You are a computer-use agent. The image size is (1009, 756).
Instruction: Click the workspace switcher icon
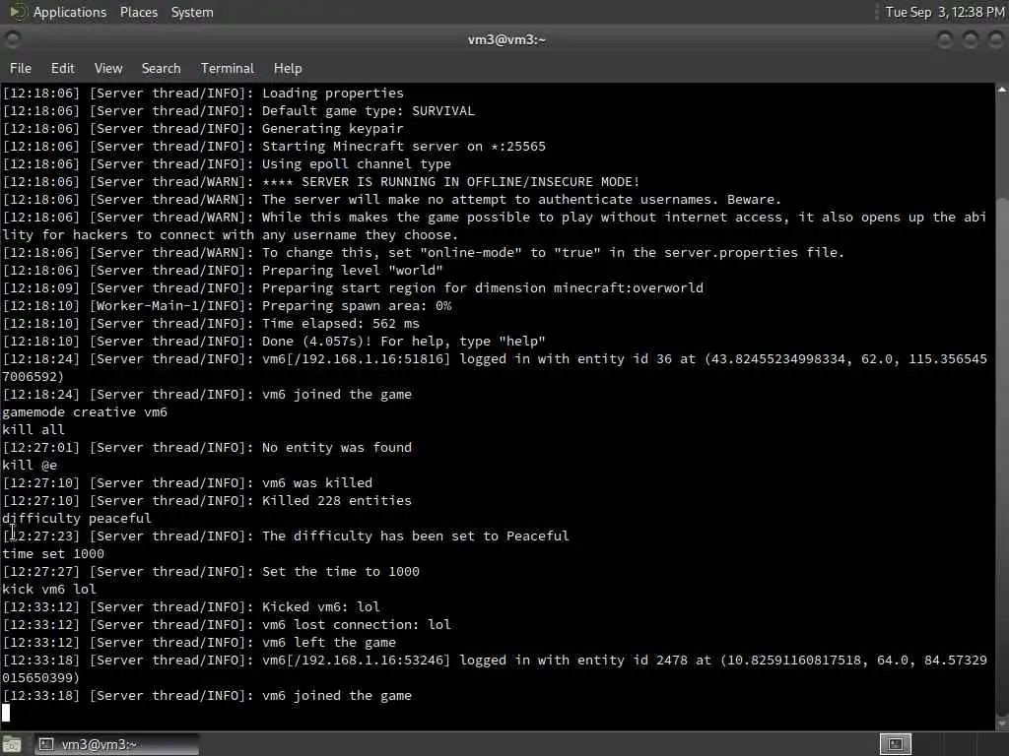[895, 744]
